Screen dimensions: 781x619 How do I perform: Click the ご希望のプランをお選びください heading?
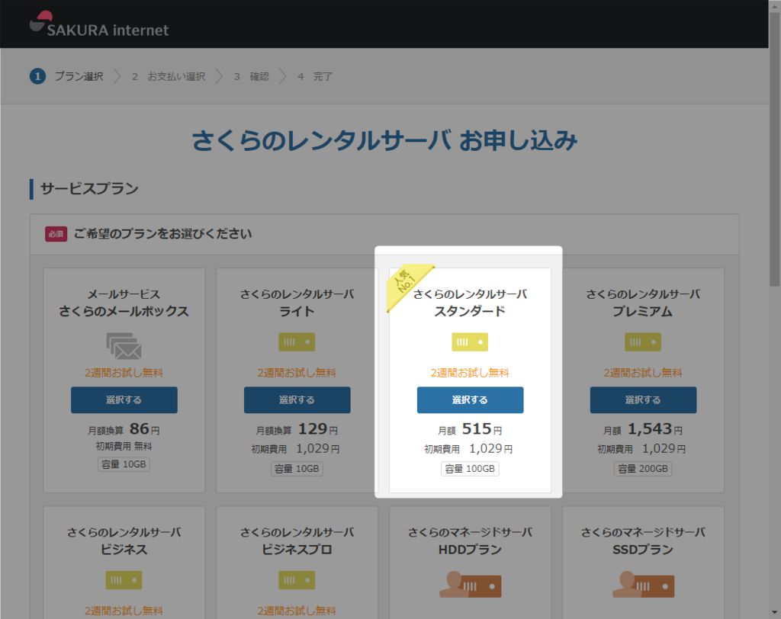point(163,234)
